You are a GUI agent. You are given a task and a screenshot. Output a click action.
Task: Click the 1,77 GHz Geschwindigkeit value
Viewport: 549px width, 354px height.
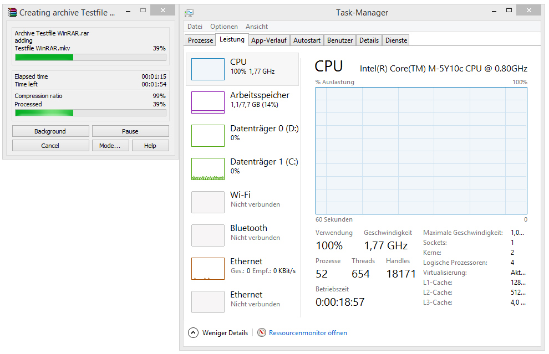click(x=385, y=245)
